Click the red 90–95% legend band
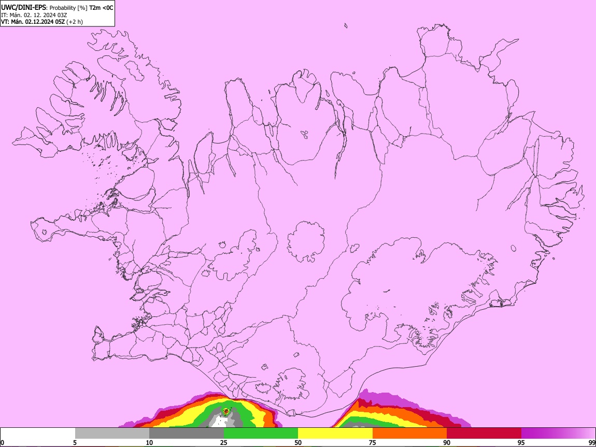The image size is (596, 447). click(484, 433)
